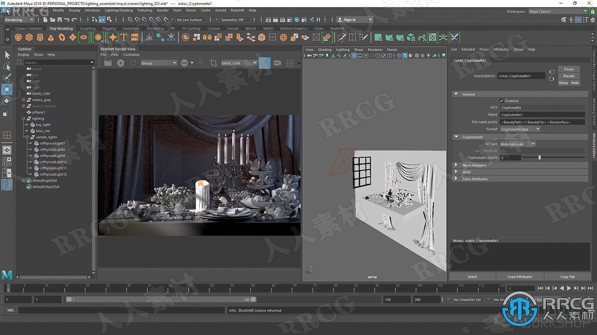
Task: Toggle the RGB channel display button
Action: 184,63
